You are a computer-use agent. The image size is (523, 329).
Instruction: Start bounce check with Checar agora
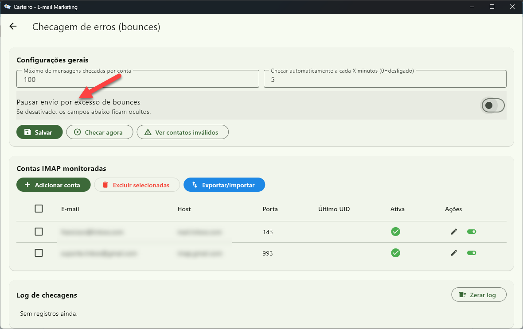99,132
